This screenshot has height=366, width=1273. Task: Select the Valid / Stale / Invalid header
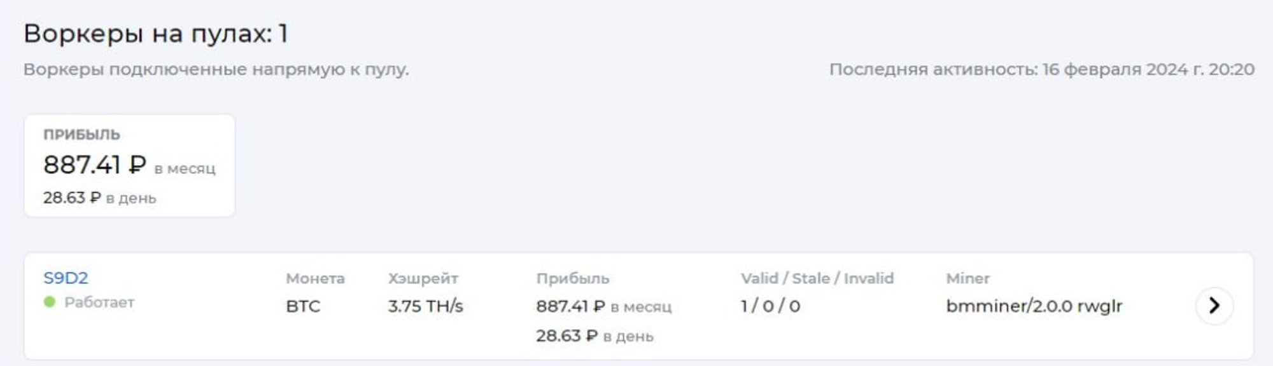(x=817, y=278)
